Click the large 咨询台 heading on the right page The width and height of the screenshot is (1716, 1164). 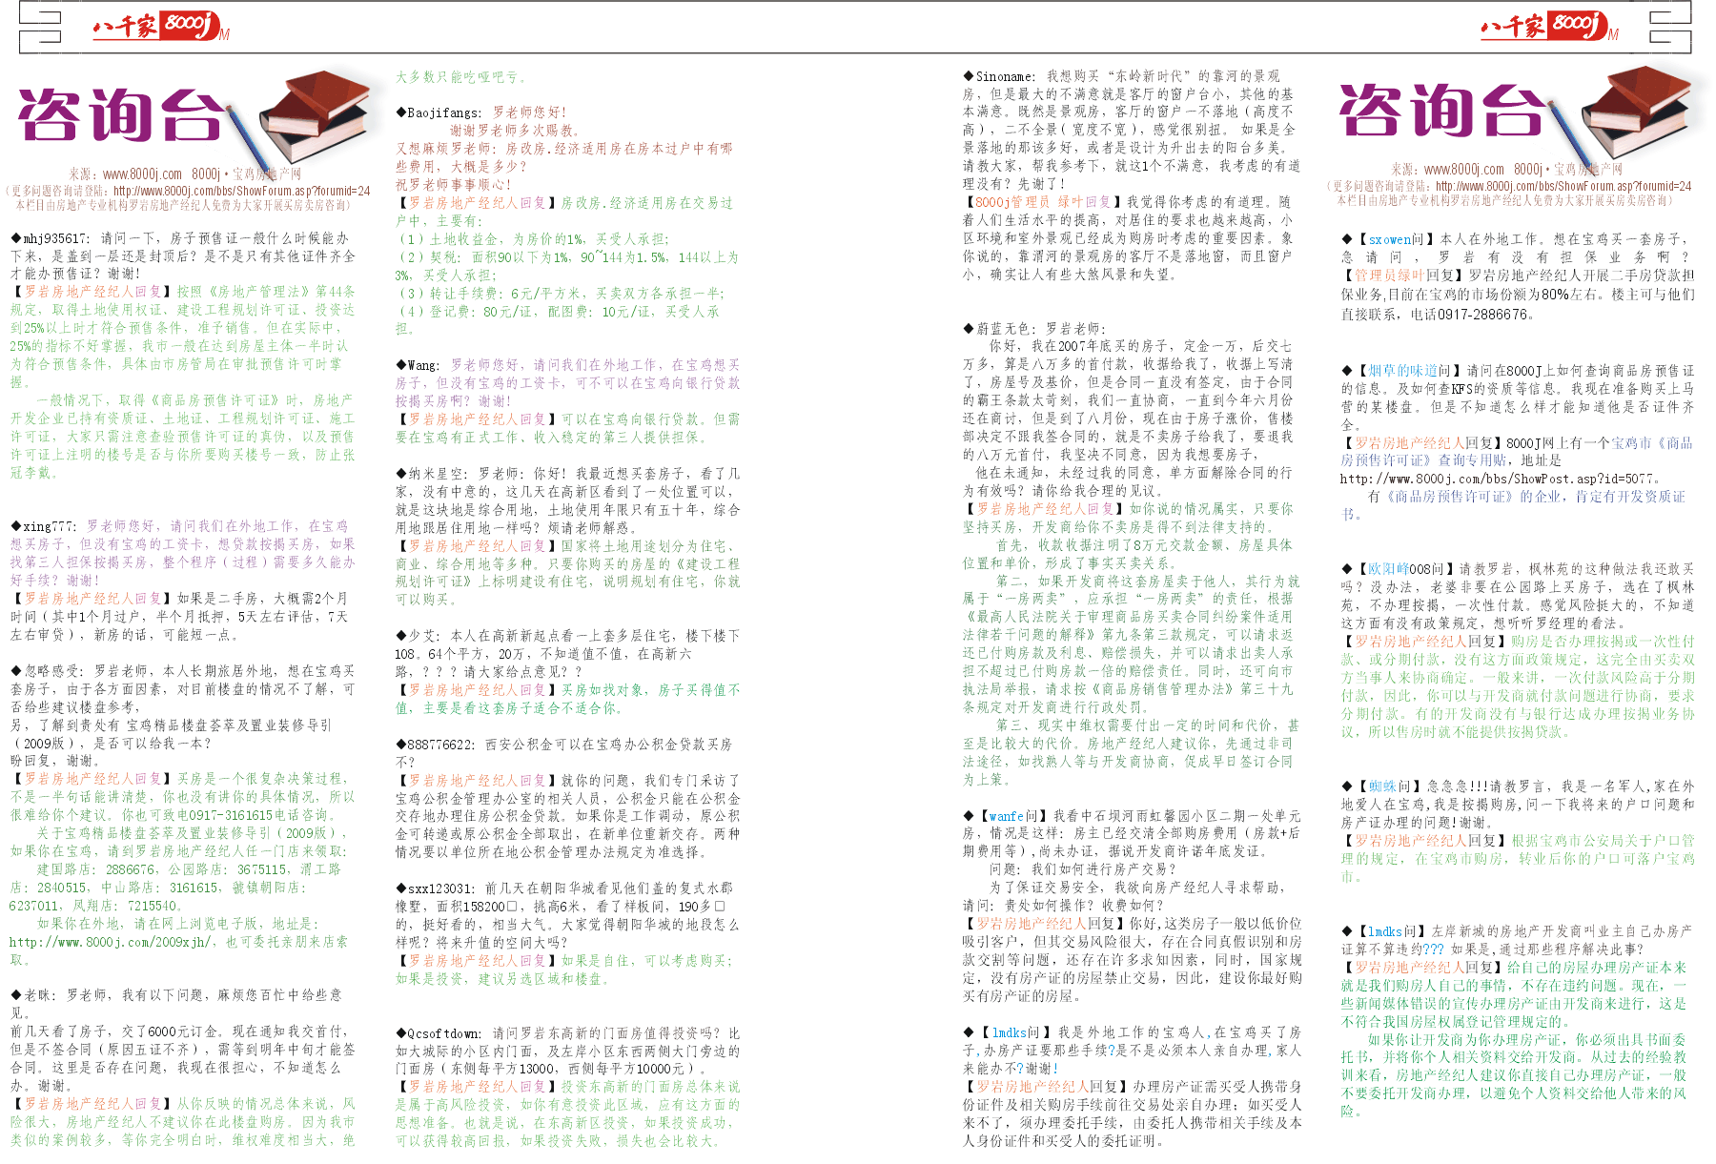pyautogui.click(x=1441, y=111)
